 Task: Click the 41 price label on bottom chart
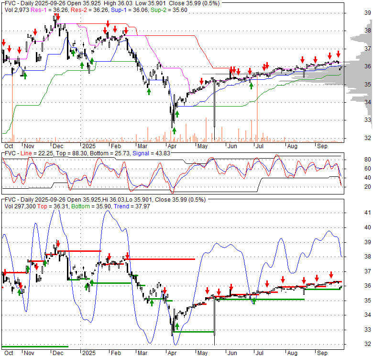point(368,213)
